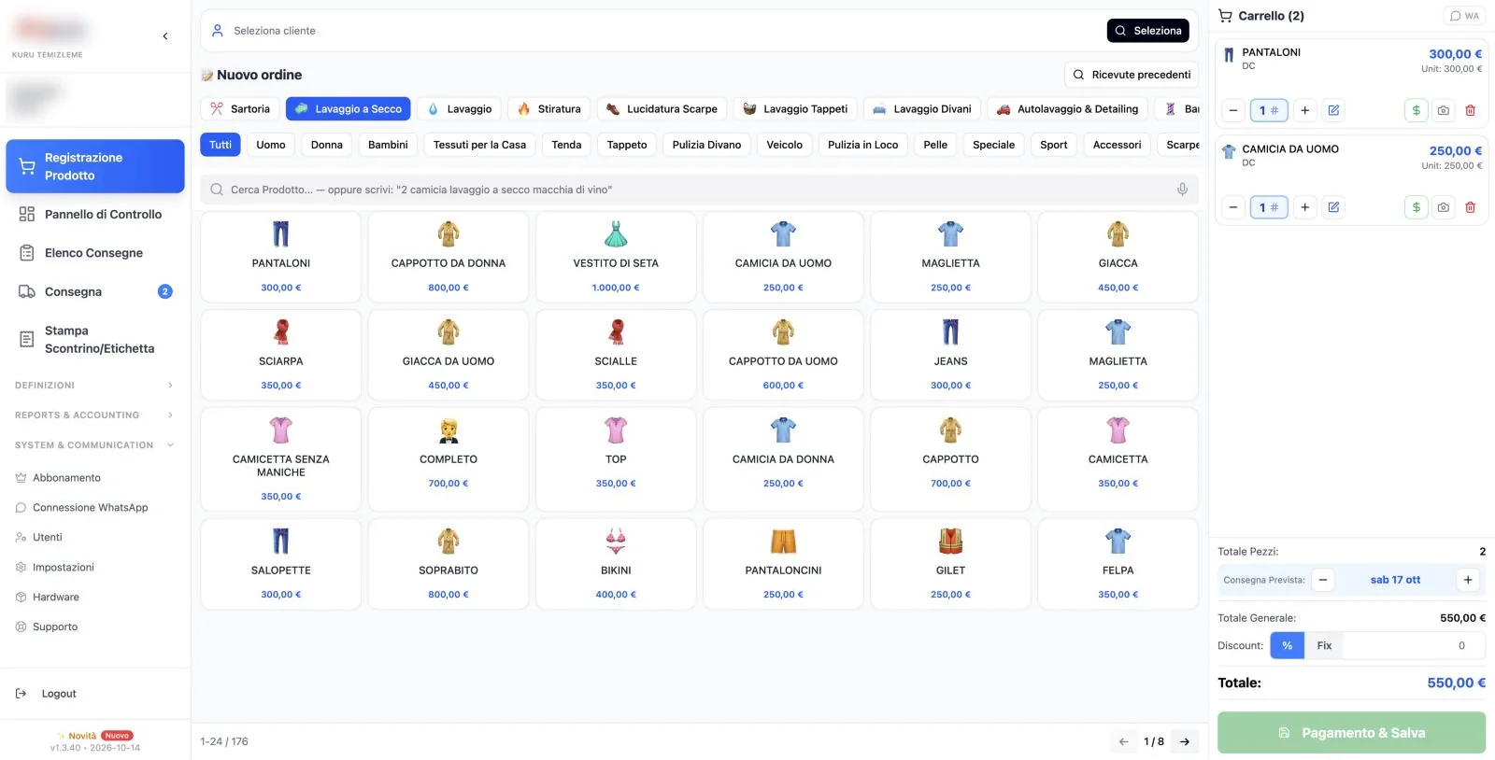Click the discount value input field
The width and height of the screenshot is (1495, 760).
tap(1414, 645)
